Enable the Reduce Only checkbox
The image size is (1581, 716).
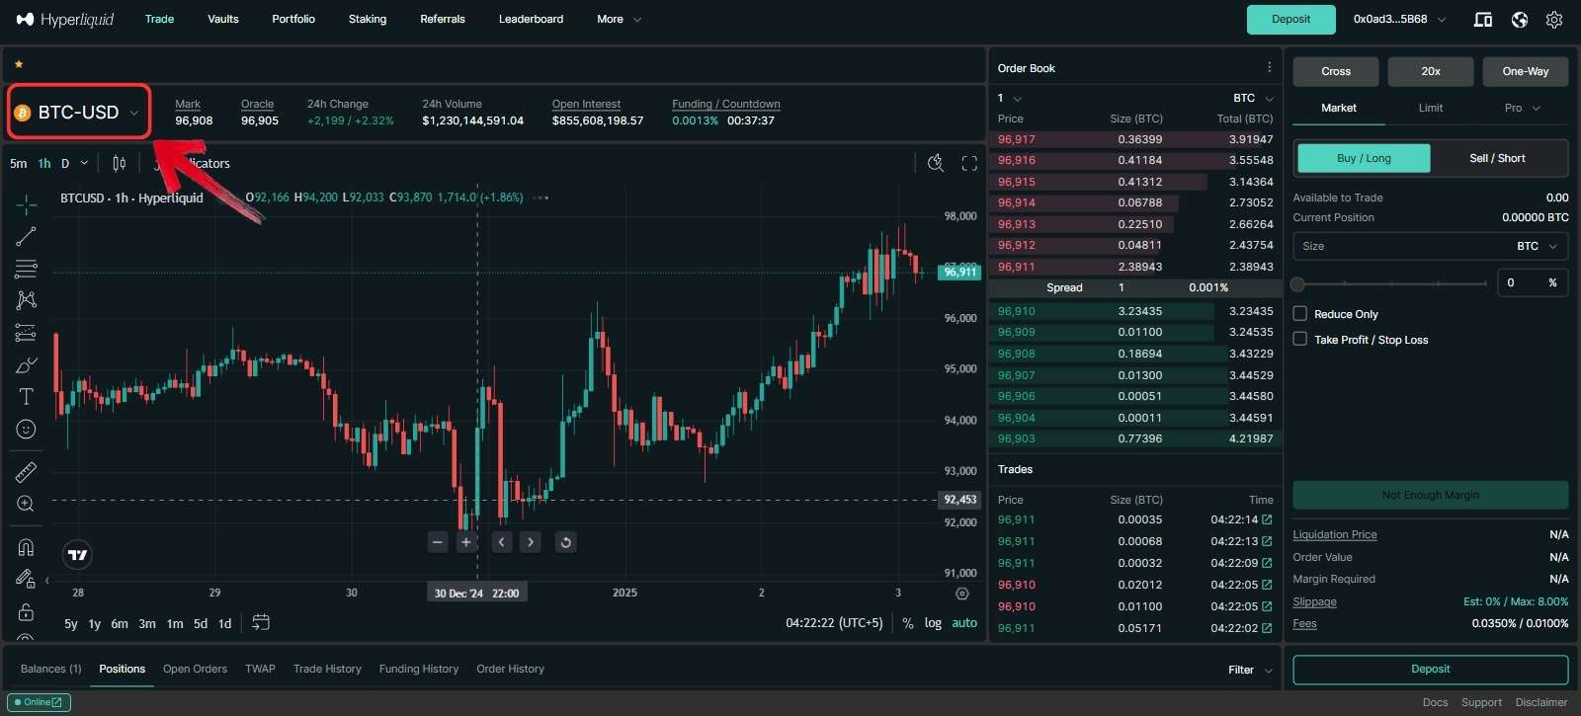click(x=1300, y=313)
